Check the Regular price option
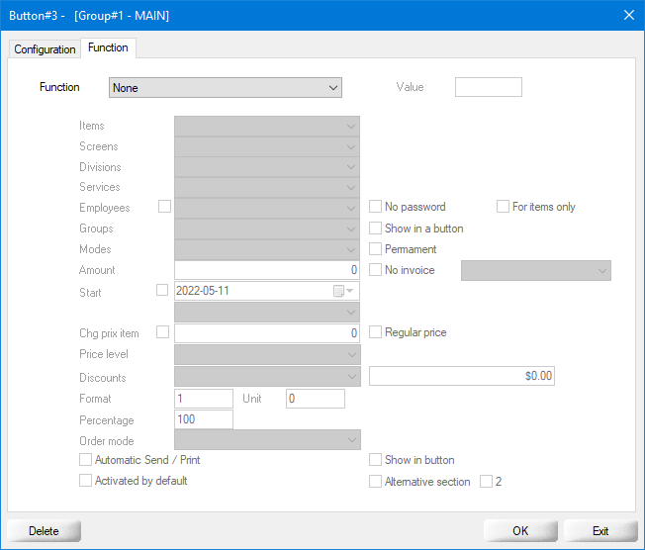 376,332
